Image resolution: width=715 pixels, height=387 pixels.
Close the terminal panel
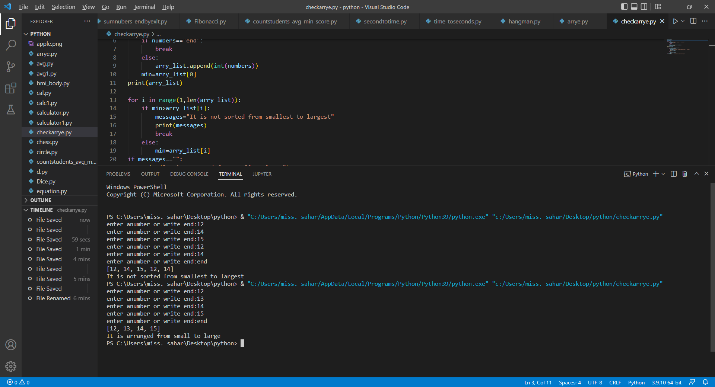tap(706, 174)
